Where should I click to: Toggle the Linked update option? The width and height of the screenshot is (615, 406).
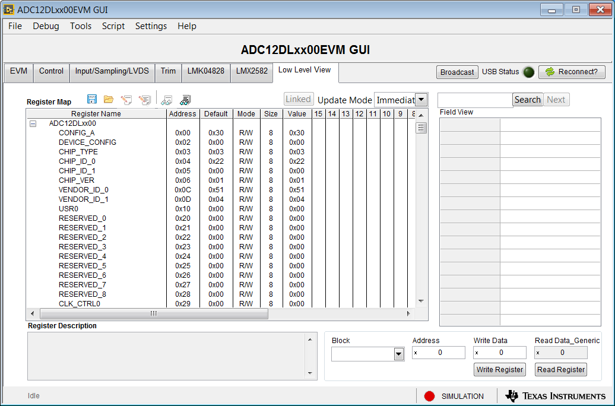299,99
